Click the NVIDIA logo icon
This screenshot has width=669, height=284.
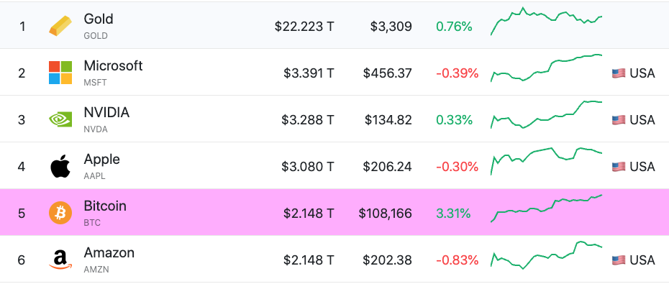coord(60,119)
